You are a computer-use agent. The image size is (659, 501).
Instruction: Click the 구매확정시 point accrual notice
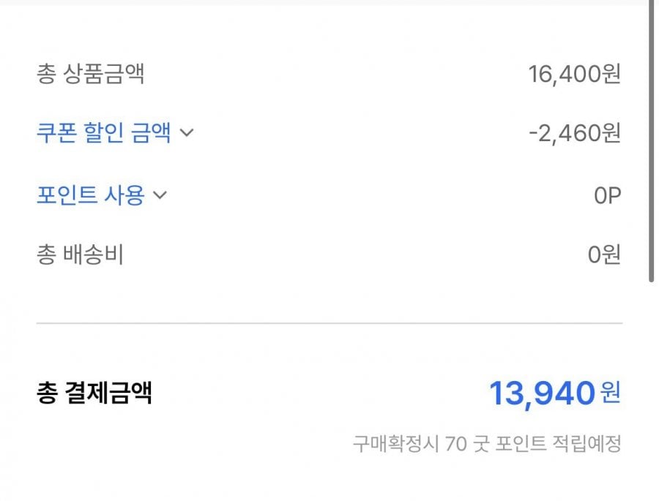point(487,443)
